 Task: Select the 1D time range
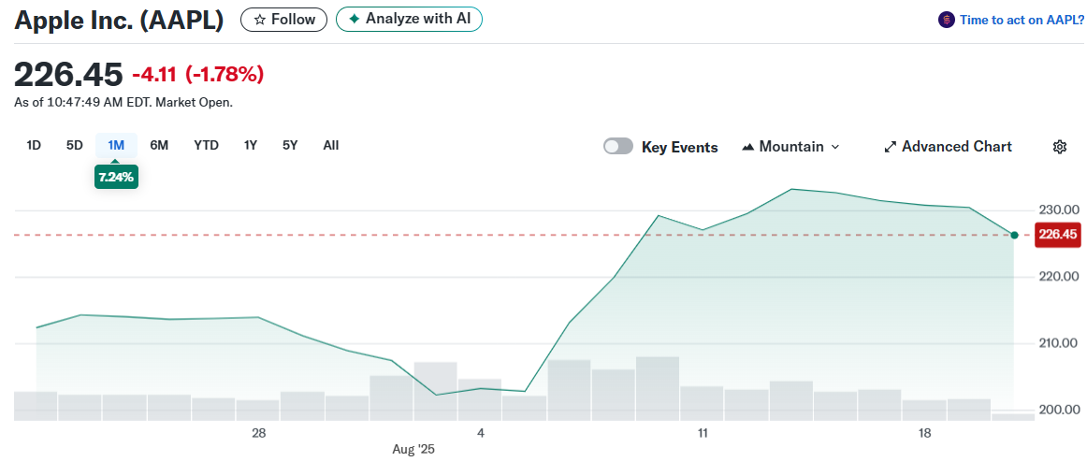point(34,146)
